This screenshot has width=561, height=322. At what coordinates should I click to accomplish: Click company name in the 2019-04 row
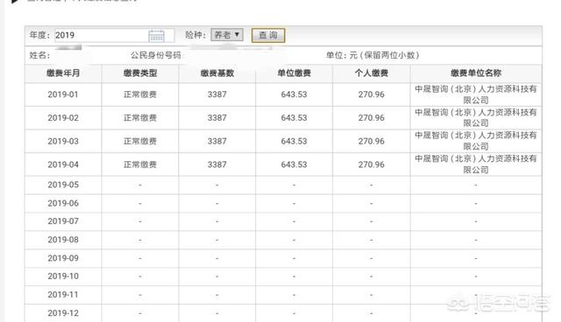tap(476, 164)
